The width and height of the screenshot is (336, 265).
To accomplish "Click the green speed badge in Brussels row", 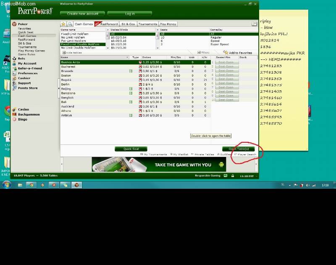I will click(131, 71).
